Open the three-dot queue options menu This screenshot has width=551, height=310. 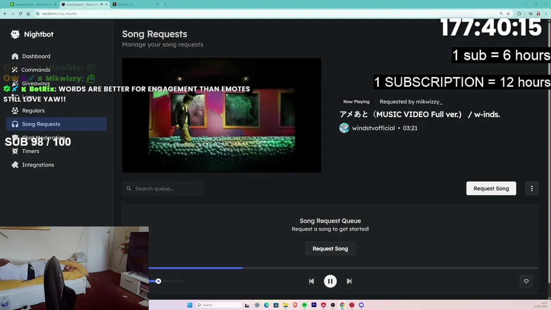point(532,189)
